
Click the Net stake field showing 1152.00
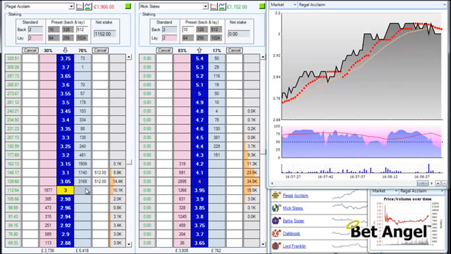pos(105,34)
